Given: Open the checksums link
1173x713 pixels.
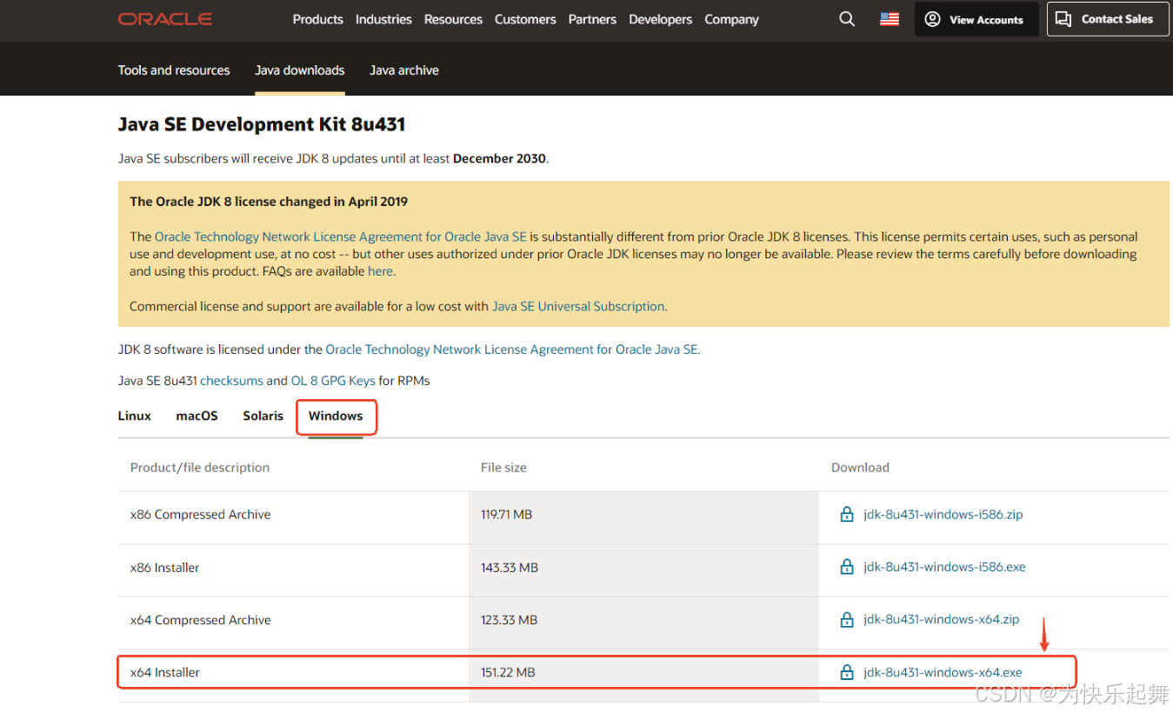Looking at the screenshot, I should [x=231, y=381].
